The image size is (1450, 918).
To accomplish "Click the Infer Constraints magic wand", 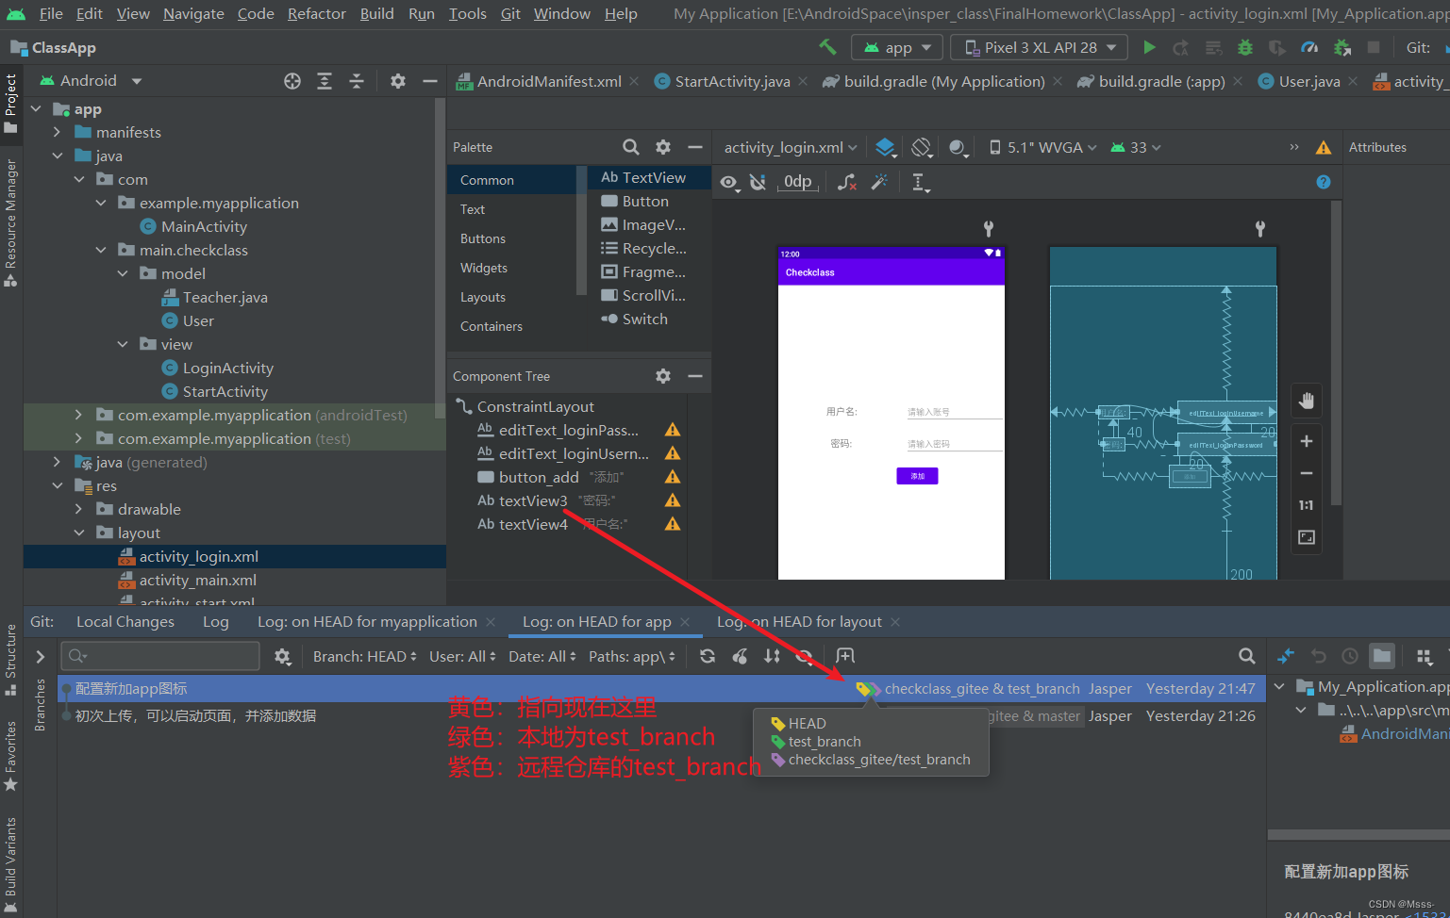I will 879,182.
